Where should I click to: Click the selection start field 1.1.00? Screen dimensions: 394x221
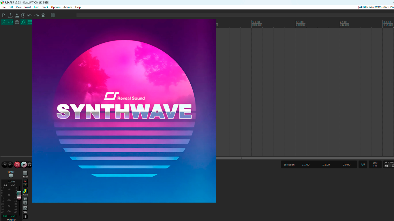point(306,165)
